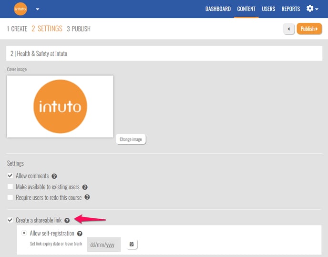The width and height of the screenshot is (328, 257).
Task: Open the calendar date picker
Action: coord(132,244)
